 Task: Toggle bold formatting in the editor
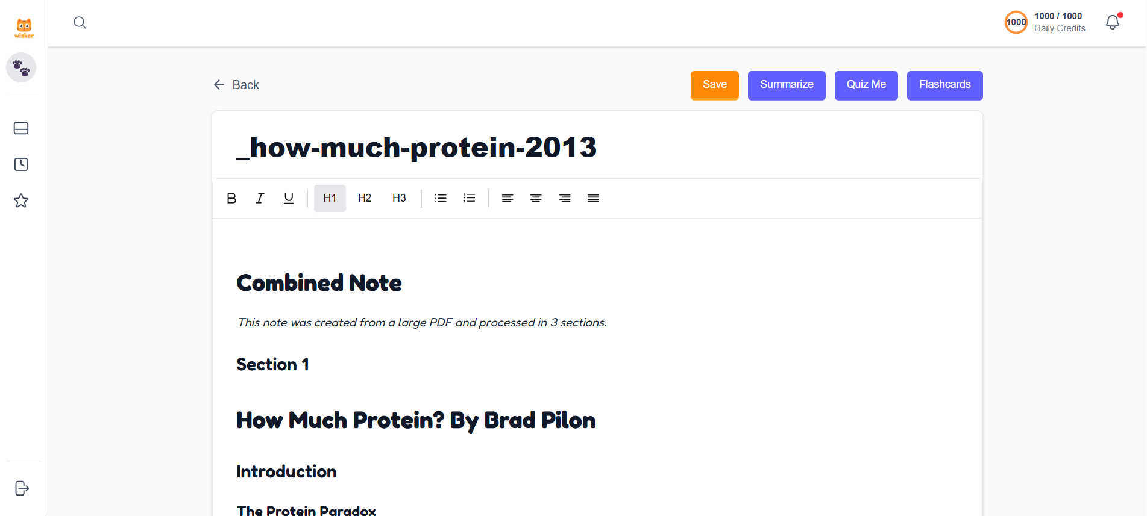click(231, 198)
